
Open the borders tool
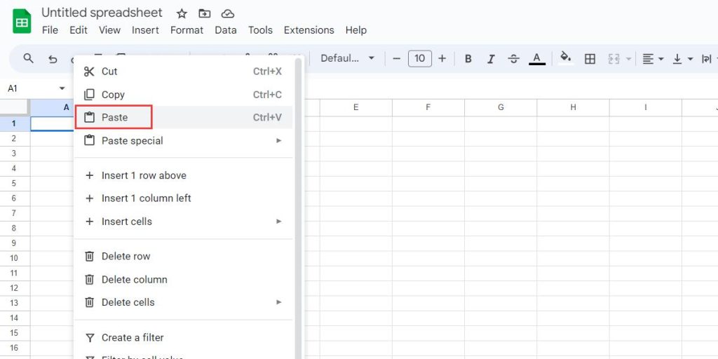tap(590, 59)
